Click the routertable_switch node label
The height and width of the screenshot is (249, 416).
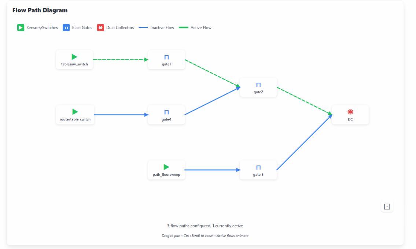tap(75, 119)
